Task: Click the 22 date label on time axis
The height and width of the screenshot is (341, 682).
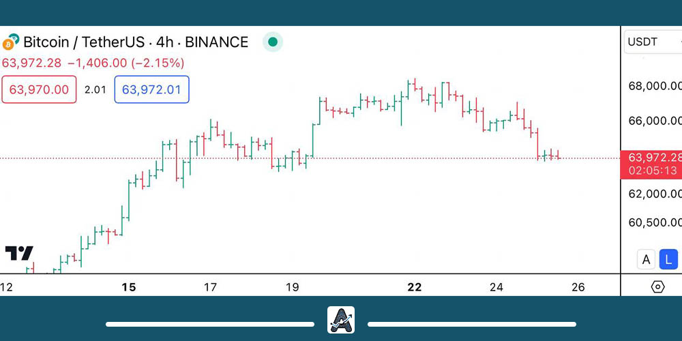Action: [x=414, y=287]
